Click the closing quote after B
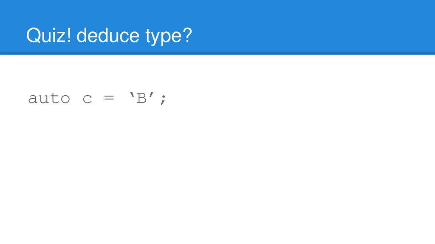 (x=151, y=96)
